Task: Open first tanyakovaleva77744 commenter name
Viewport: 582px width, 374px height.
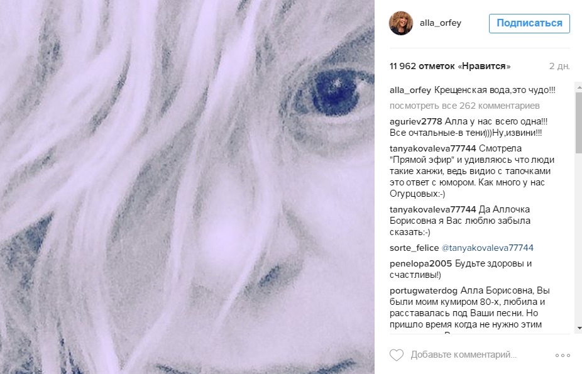Action: pos(433,148)
